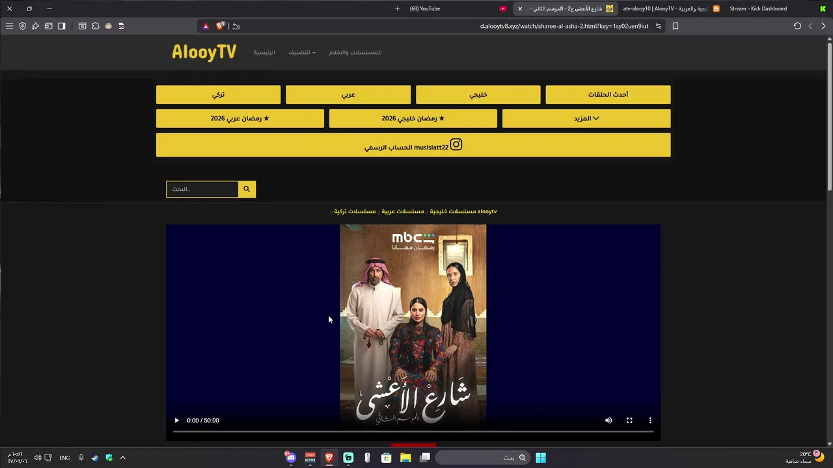Screen dimensions: 833x468
Task: Open رمضان خليجي 2026 button
Action: (x=413, y=118)
